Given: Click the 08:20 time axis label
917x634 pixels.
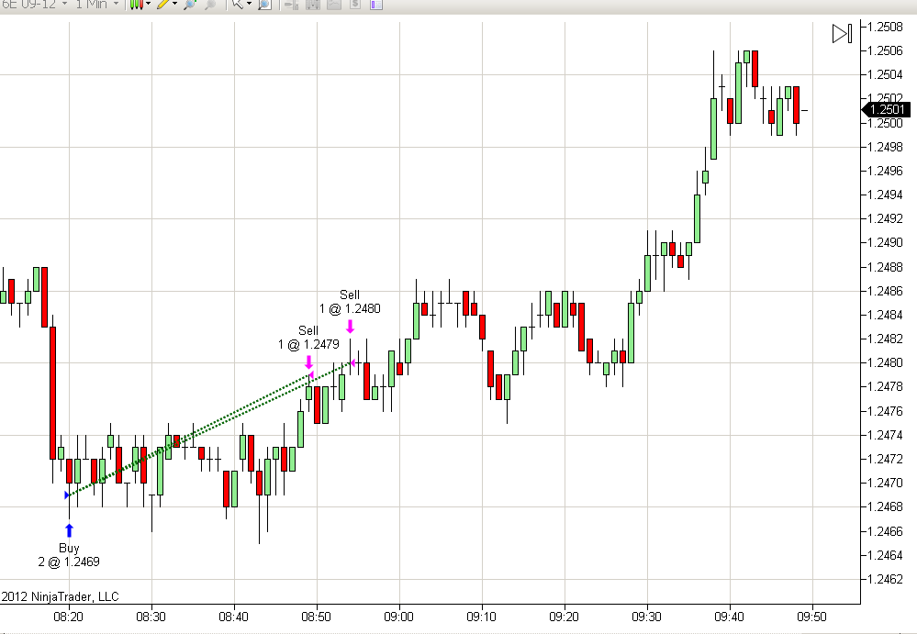Looking at the screenshot, I should (x=69, y=617).
